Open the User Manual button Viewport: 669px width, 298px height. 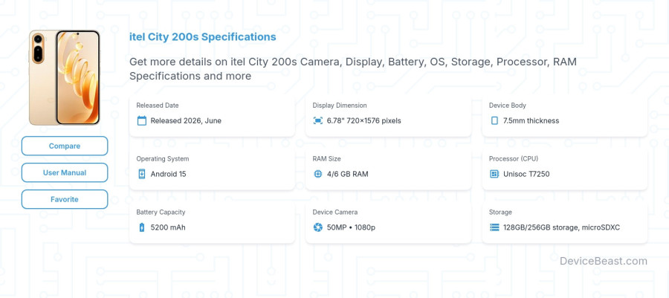pos(65,172)
